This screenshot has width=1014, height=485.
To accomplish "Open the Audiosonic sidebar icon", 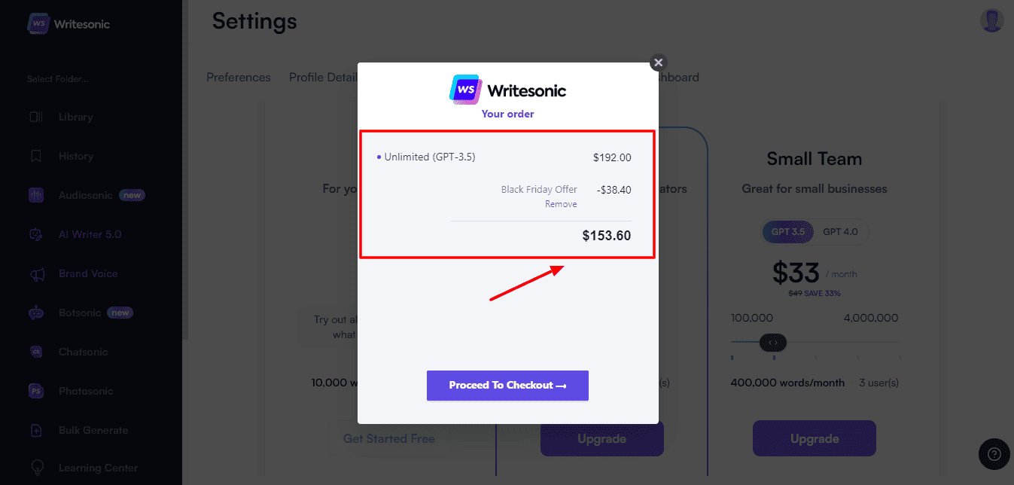I will [x=35, y=195].
